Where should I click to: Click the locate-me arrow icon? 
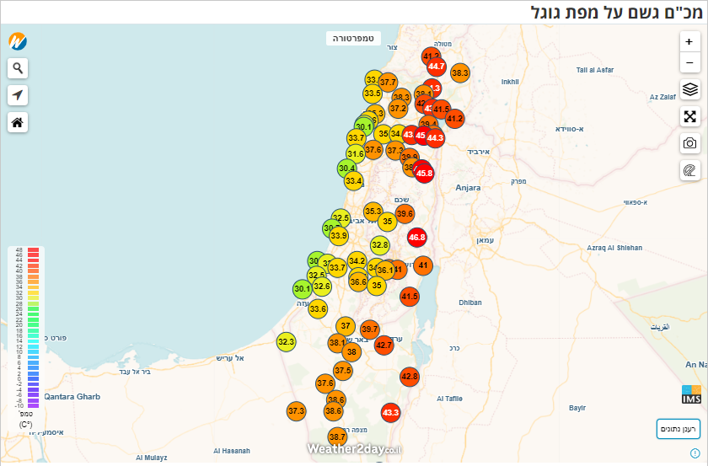point(18,95)
